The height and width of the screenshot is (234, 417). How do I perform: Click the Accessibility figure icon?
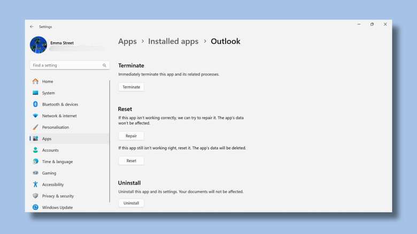pyautogui.click(x=35, y=184)
